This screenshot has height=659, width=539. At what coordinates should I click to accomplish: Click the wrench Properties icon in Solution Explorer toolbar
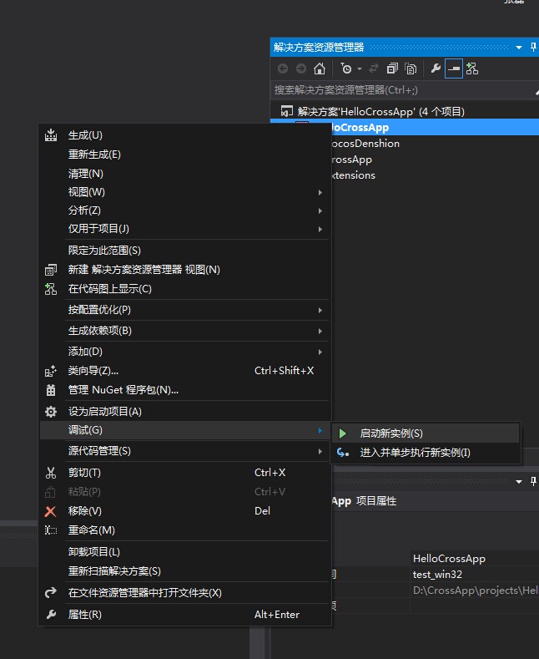[x=436, y=69]
